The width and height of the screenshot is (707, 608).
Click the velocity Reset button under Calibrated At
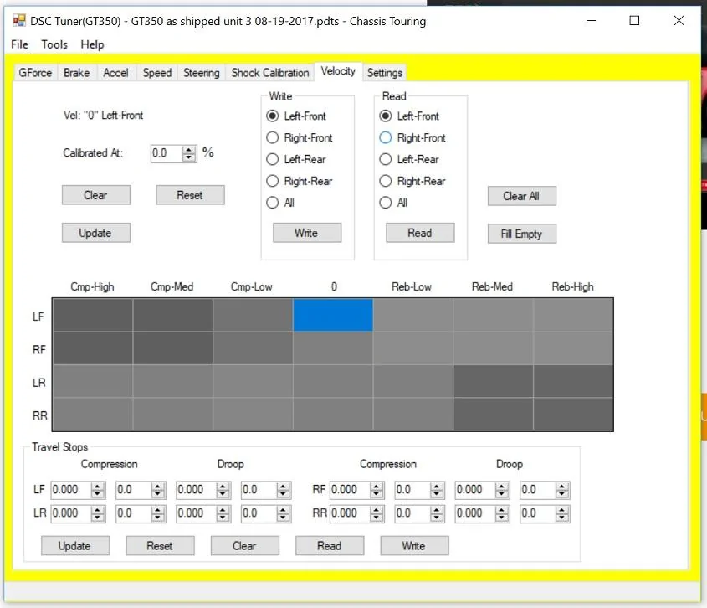click(190, 195)
